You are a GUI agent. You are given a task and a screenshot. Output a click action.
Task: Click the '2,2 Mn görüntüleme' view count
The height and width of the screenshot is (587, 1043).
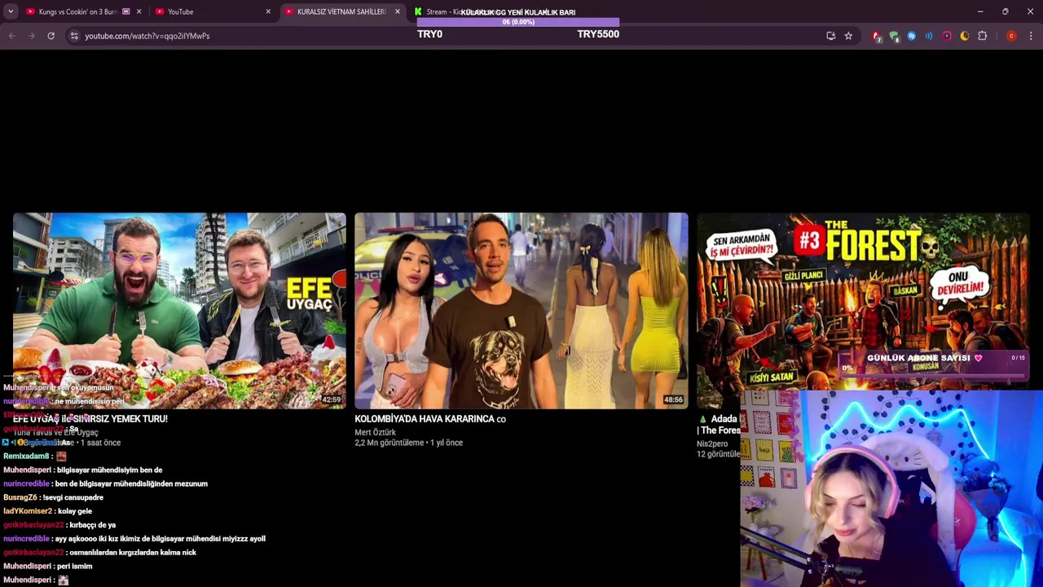(x=389, y=443)
